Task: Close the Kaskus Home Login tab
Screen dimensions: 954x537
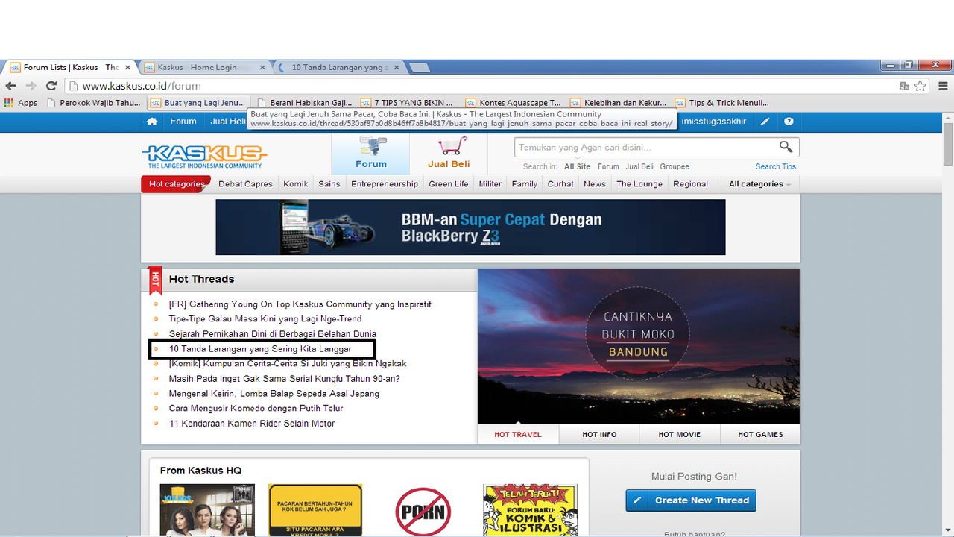Action: pos(262,67)
